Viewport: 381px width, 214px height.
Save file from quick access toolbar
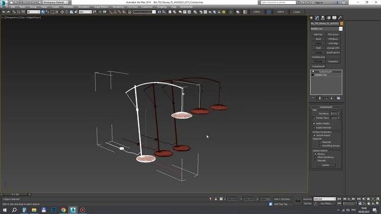tap(21, 2)
